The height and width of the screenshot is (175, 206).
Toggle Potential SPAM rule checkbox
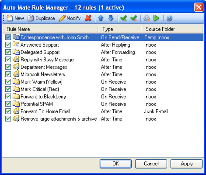[x=8, y=104]
